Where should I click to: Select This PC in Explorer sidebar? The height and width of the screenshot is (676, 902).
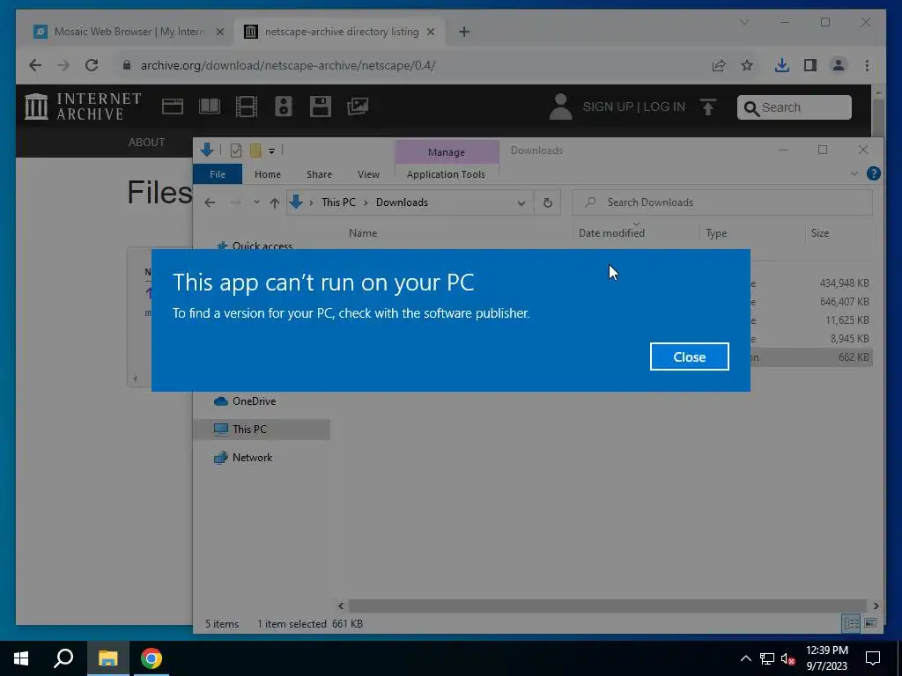click(262, 430)
